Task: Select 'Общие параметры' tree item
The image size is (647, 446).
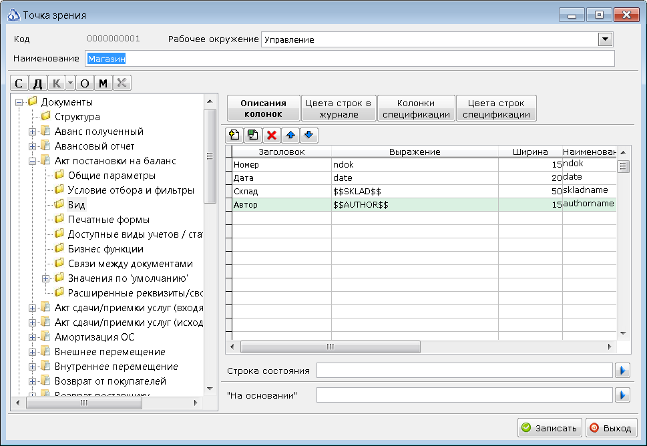Action: point(112,176)
